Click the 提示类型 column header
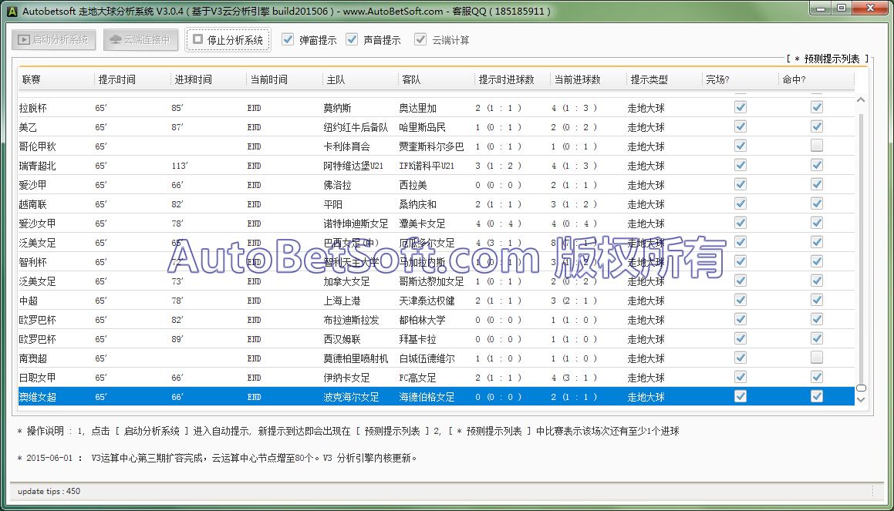This screenshot has height=511, width=894. 664,79
